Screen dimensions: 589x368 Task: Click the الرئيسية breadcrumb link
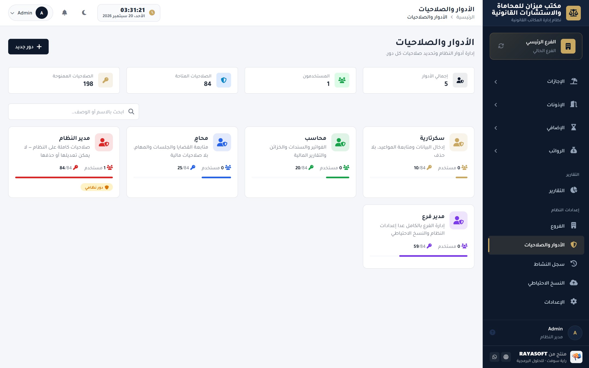click(x=465, y=17)
